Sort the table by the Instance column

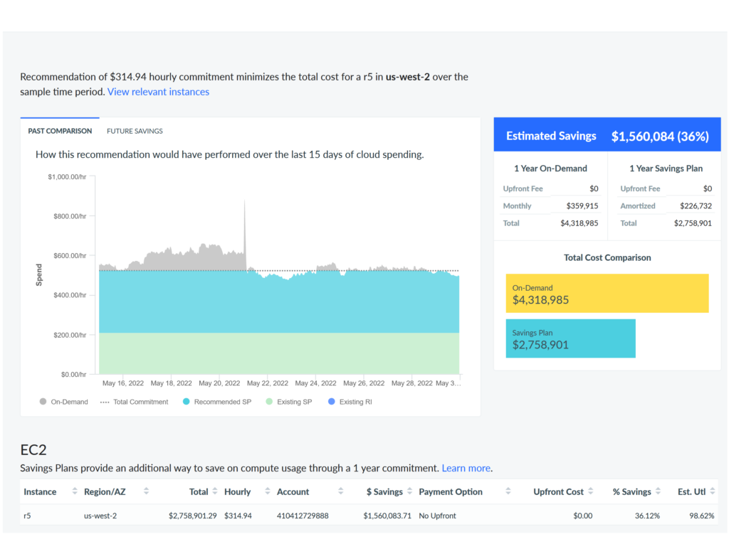(73, 491)
